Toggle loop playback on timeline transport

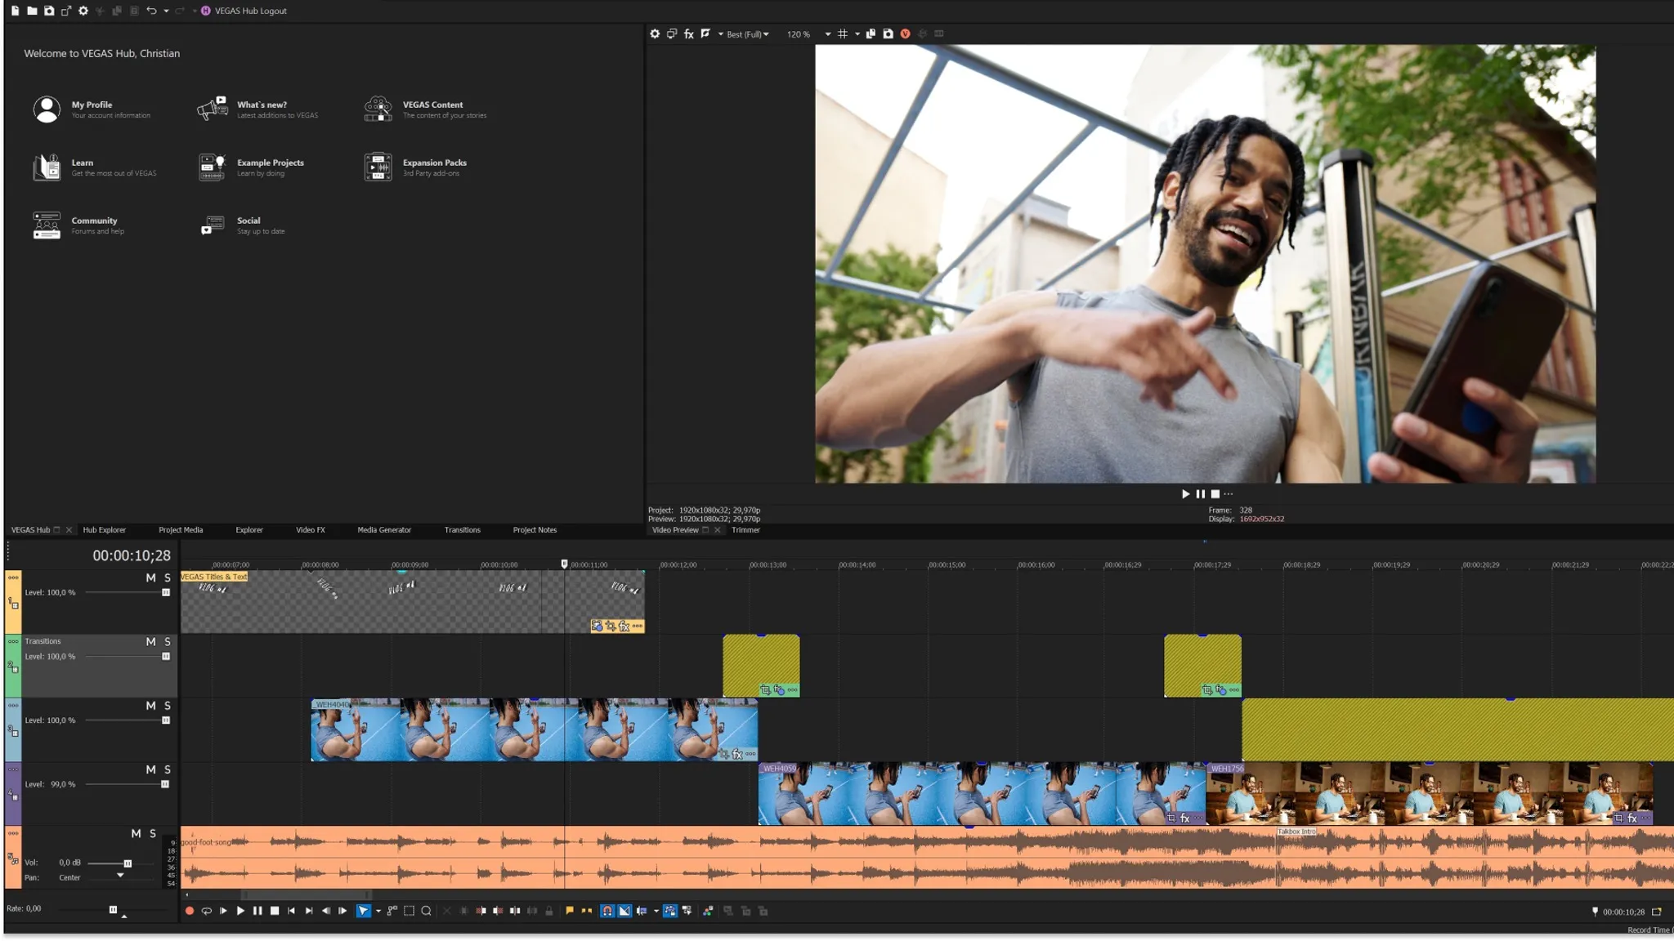pos(206,911)
